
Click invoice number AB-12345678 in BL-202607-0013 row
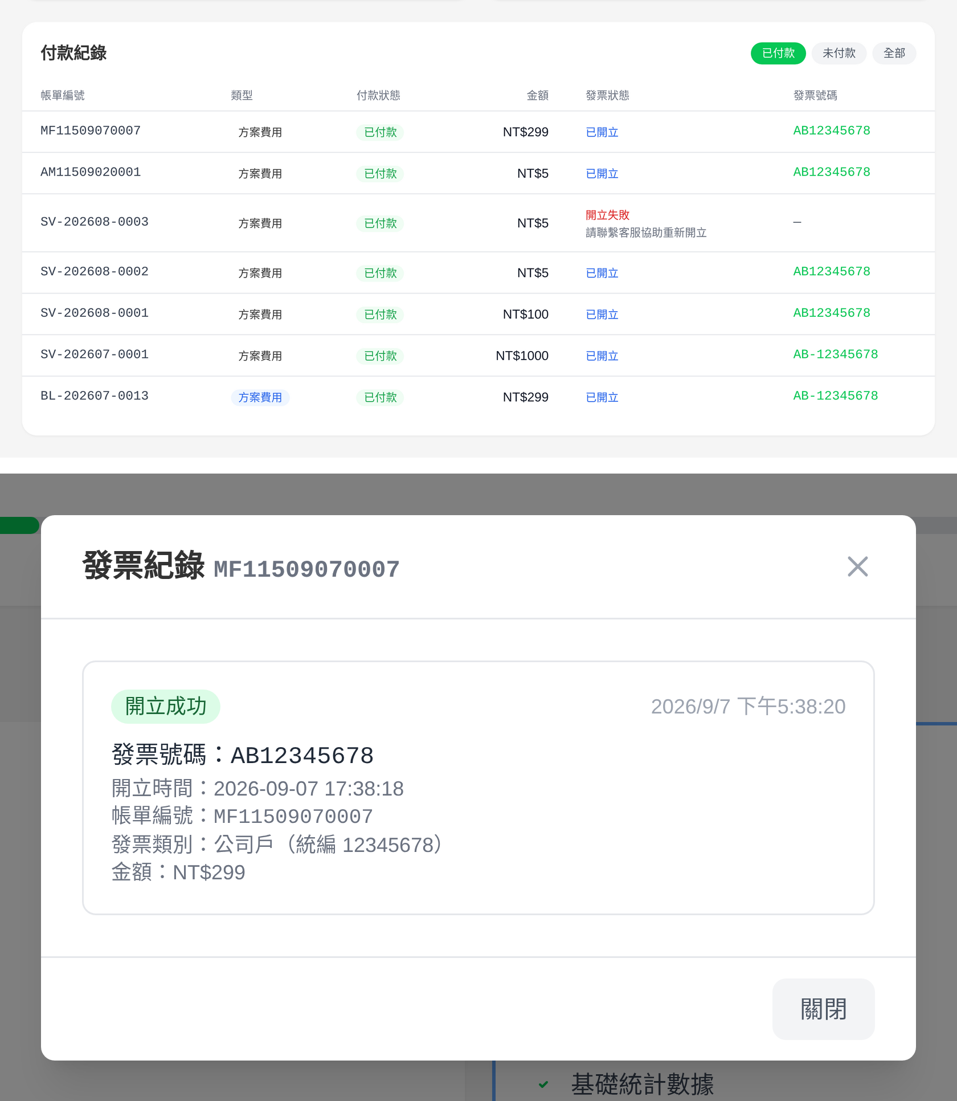(x=836, y=396)
